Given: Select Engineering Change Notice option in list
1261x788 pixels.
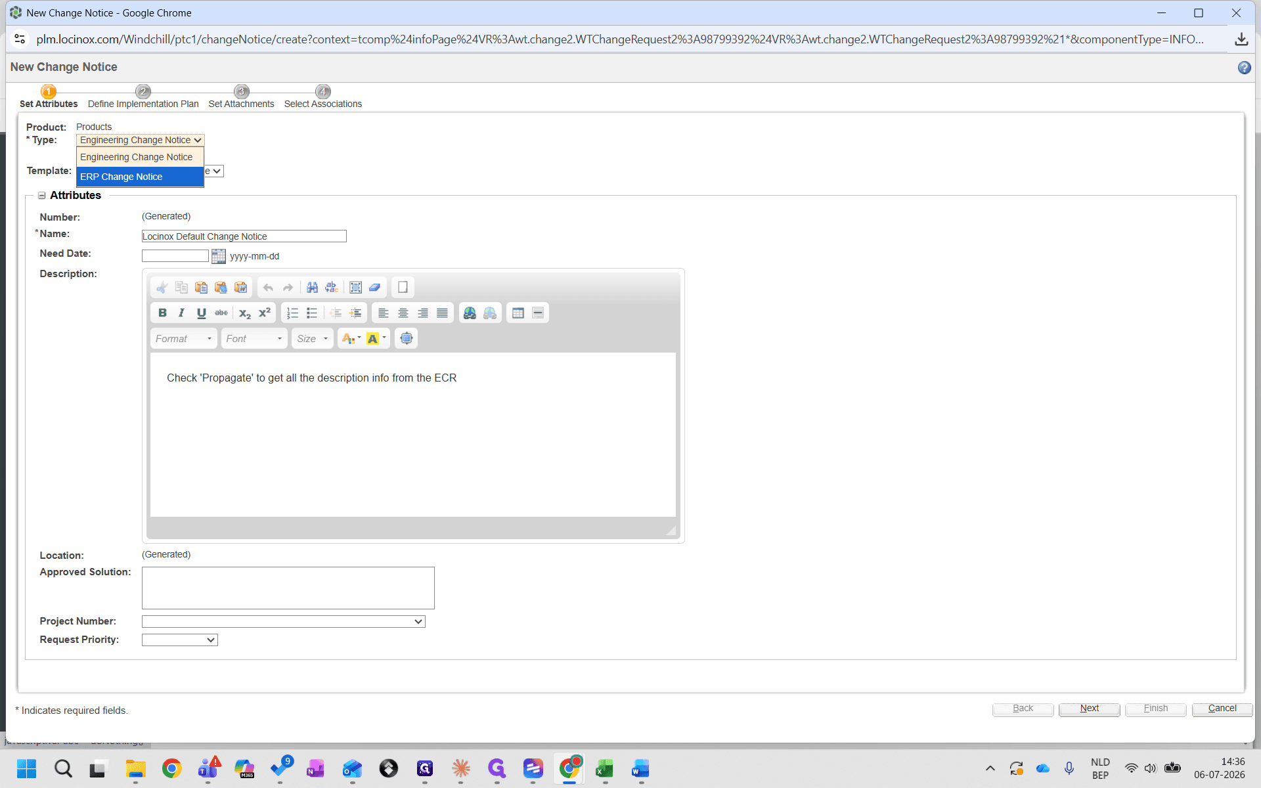Looking at the screenshot, I should tap(140, 157).
